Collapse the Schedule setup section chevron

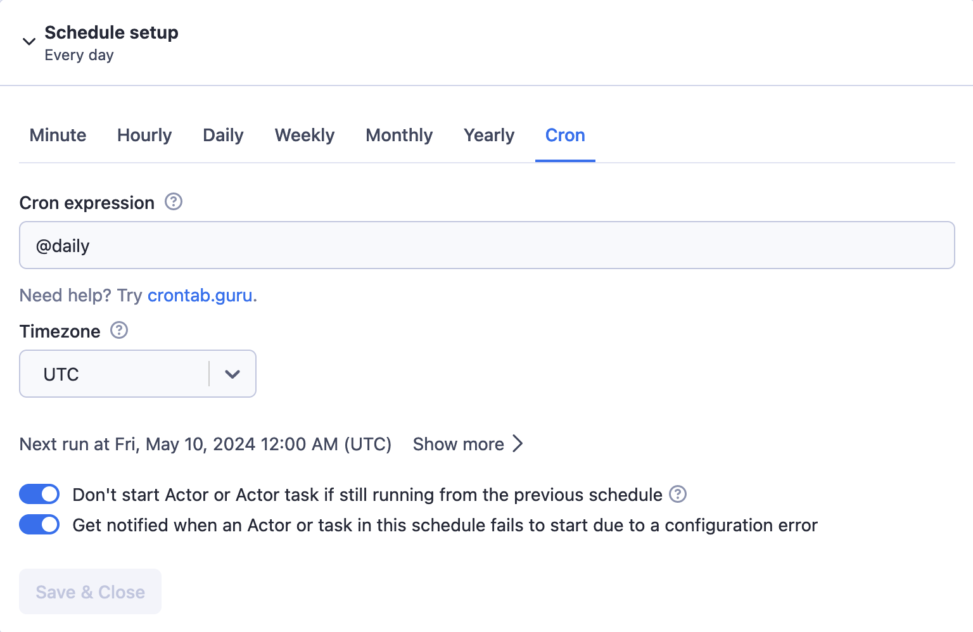(29, 42)
